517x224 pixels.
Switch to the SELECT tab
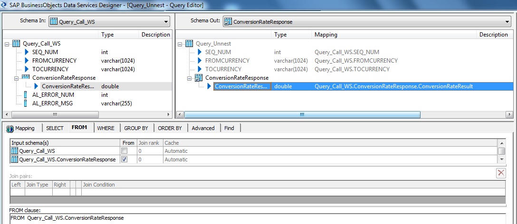tap(55, 128)
